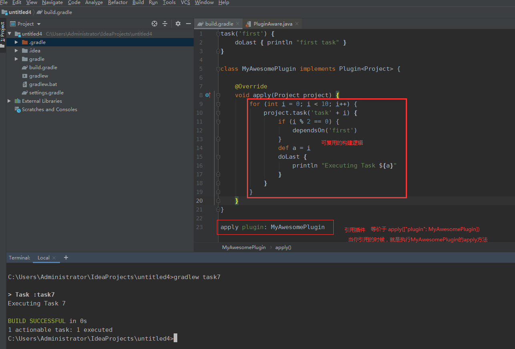Open the File menu
The height and width of the screenshot is (349, 515).
tap(4, 2)
